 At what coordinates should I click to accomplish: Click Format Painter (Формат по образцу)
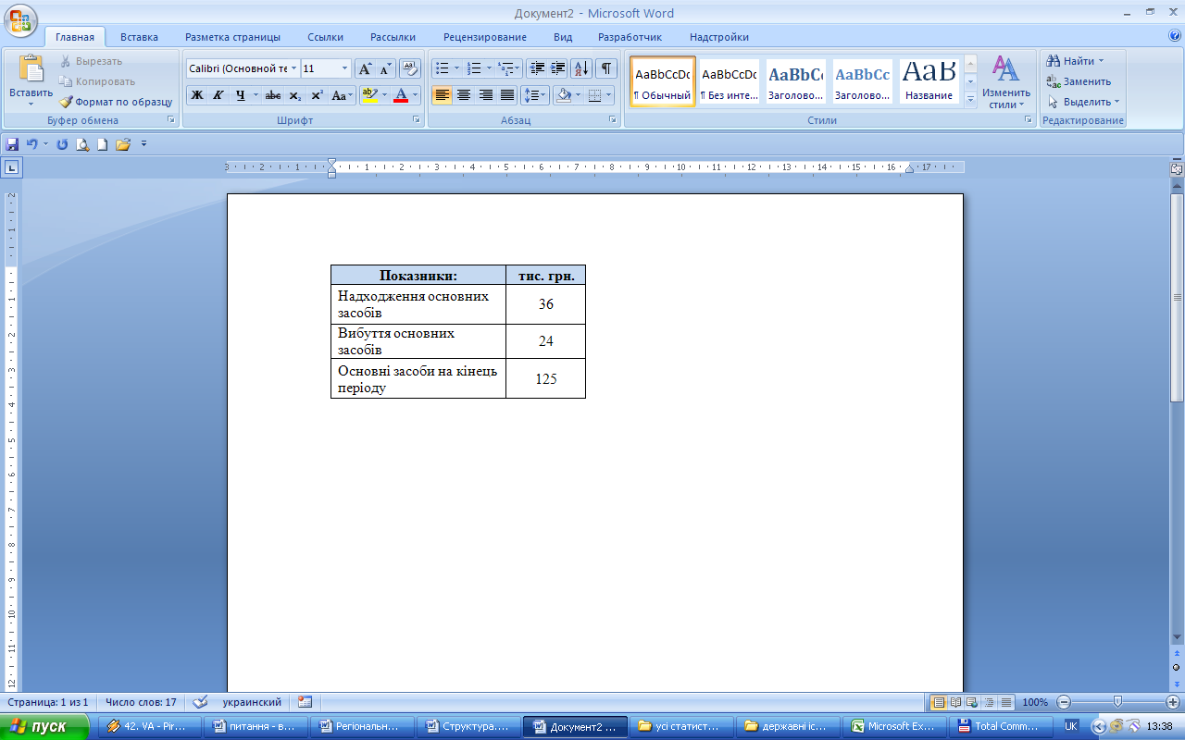[116, 102]
